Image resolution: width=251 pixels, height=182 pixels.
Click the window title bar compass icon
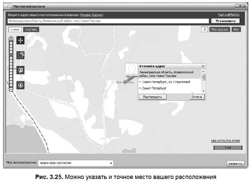(x=8, y=6)
